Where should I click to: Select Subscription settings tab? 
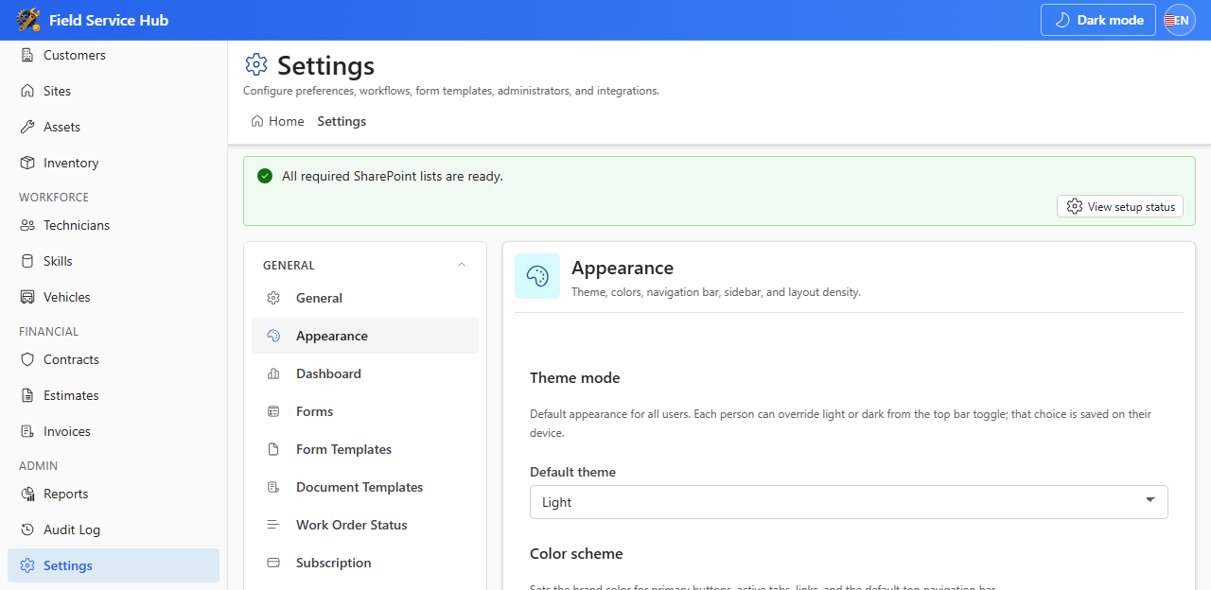coord(365,563)
